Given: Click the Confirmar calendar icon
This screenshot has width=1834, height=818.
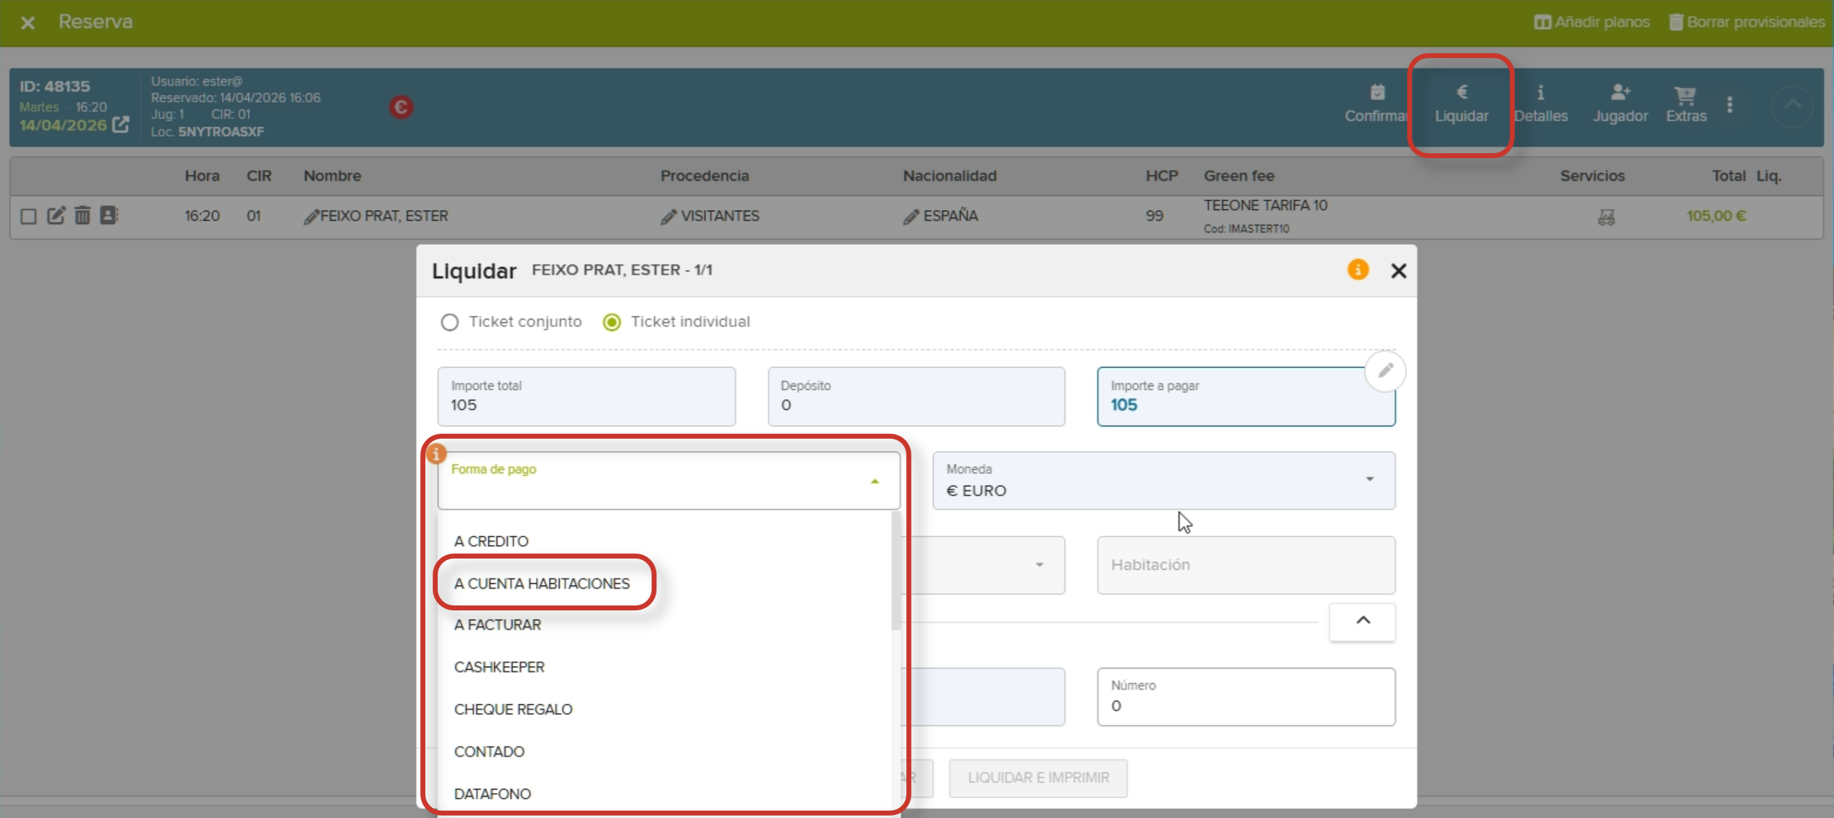Looking at the screenshot, I should tap(1377, 93).
